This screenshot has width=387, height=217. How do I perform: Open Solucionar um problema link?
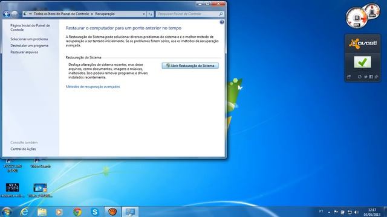pyautogui.click(x=29, y=39)
